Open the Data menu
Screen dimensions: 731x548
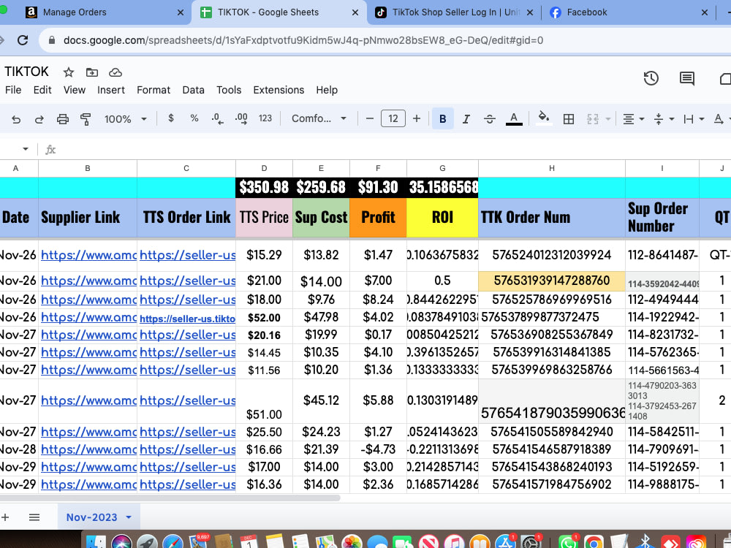coord(194,90)
